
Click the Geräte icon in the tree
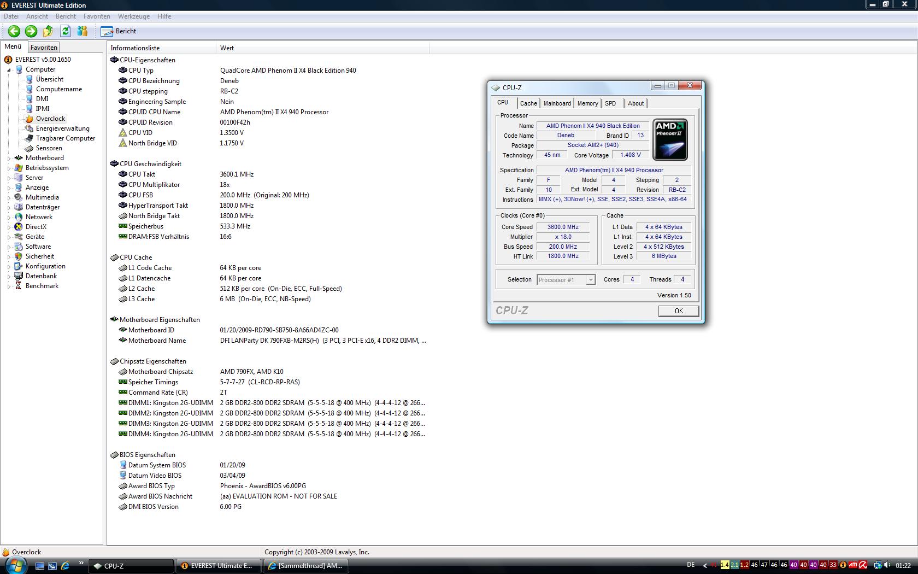click(x=19, y=237)
